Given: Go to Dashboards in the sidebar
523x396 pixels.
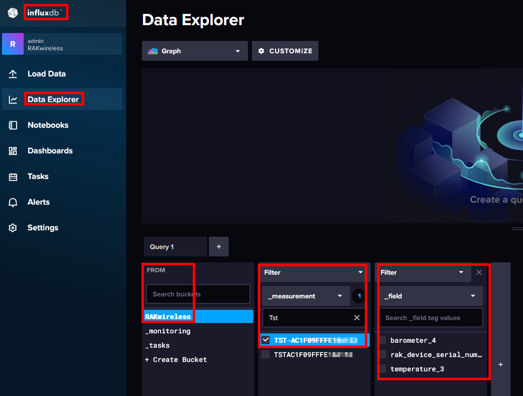Looking at the screenshot, I should click(x=50, y=151).
